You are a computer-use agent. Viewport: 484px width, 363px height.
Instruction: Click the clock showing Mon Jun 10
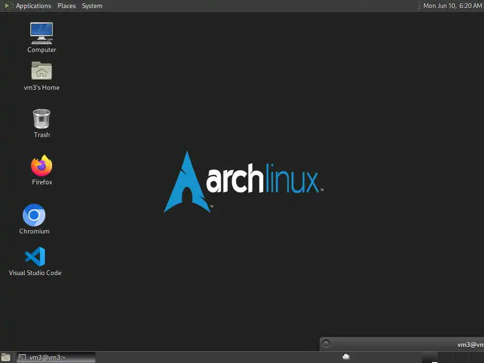[452, 6]
